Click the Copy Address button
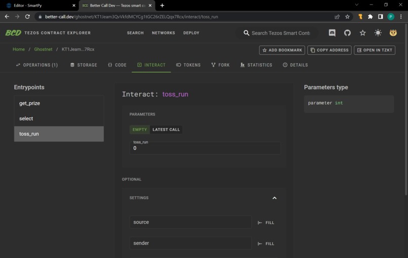This screenshot has width=408, height=258. click(x=330, y=50)
